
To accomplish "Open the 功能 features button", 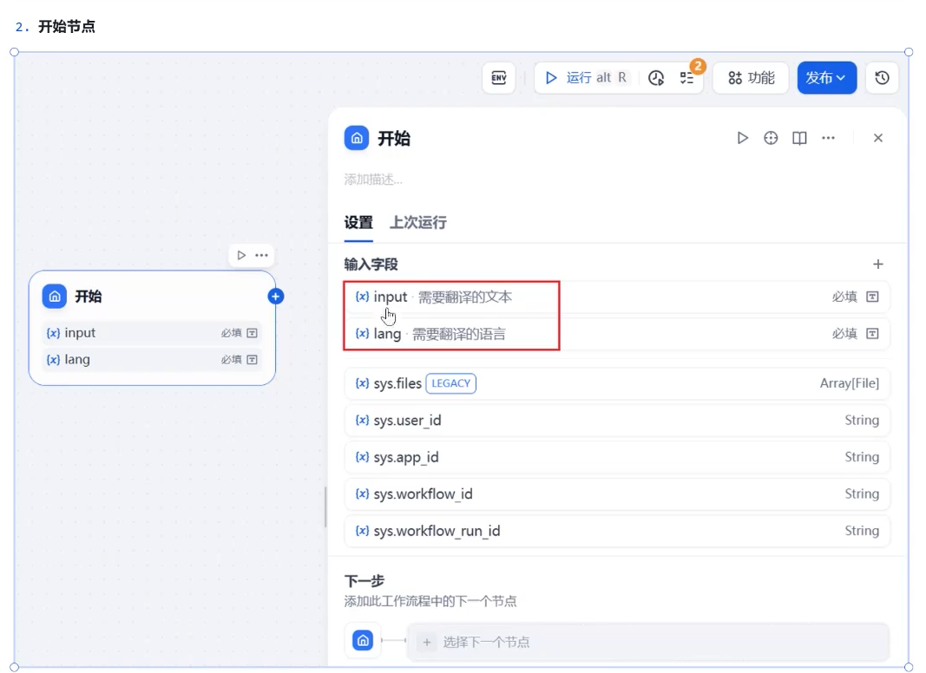I will coord(752,78).
